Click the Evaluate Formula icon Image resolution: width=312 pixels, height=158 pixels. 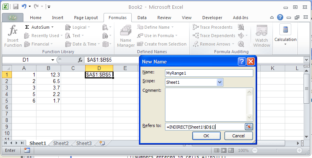pos(241,44)
